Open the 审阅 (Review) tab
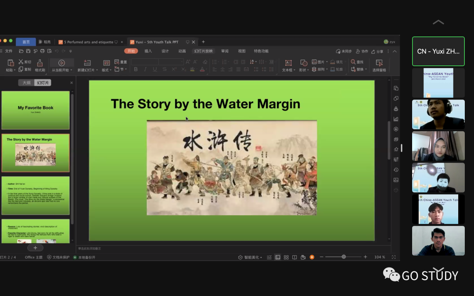Image resolution: width=474 pixels, height=296 pixels. click(225, 51)
